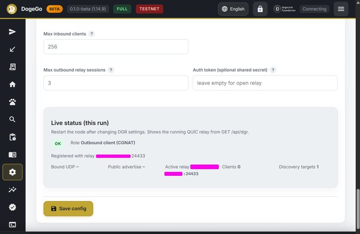This screenshot has height=234, width=360.
Task: Click the 'Live status (this run)' heading
Action: pyautogui.click(x=80, y=123)
